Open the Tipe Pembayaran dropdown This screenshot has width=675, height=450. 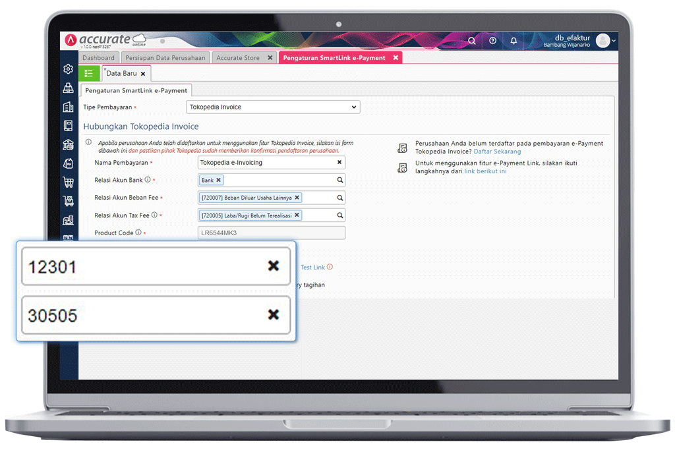pos(273,107)
